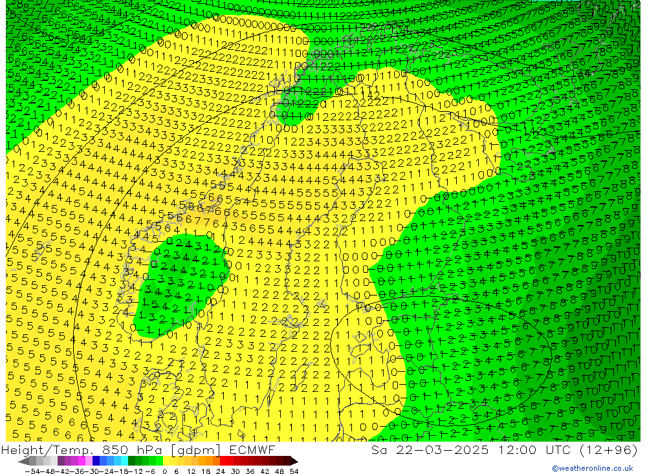This screenshot has width=647, height=474.
Task: Click the weatheronline.co.uk copyright link
Action: pos(592,468)
